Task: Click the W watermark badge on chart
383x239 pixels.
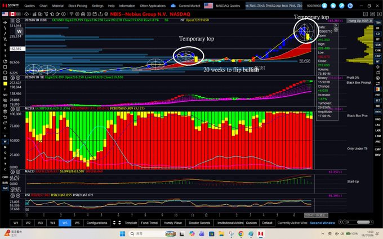Action: pyautogui.click(x=19, y=31)
